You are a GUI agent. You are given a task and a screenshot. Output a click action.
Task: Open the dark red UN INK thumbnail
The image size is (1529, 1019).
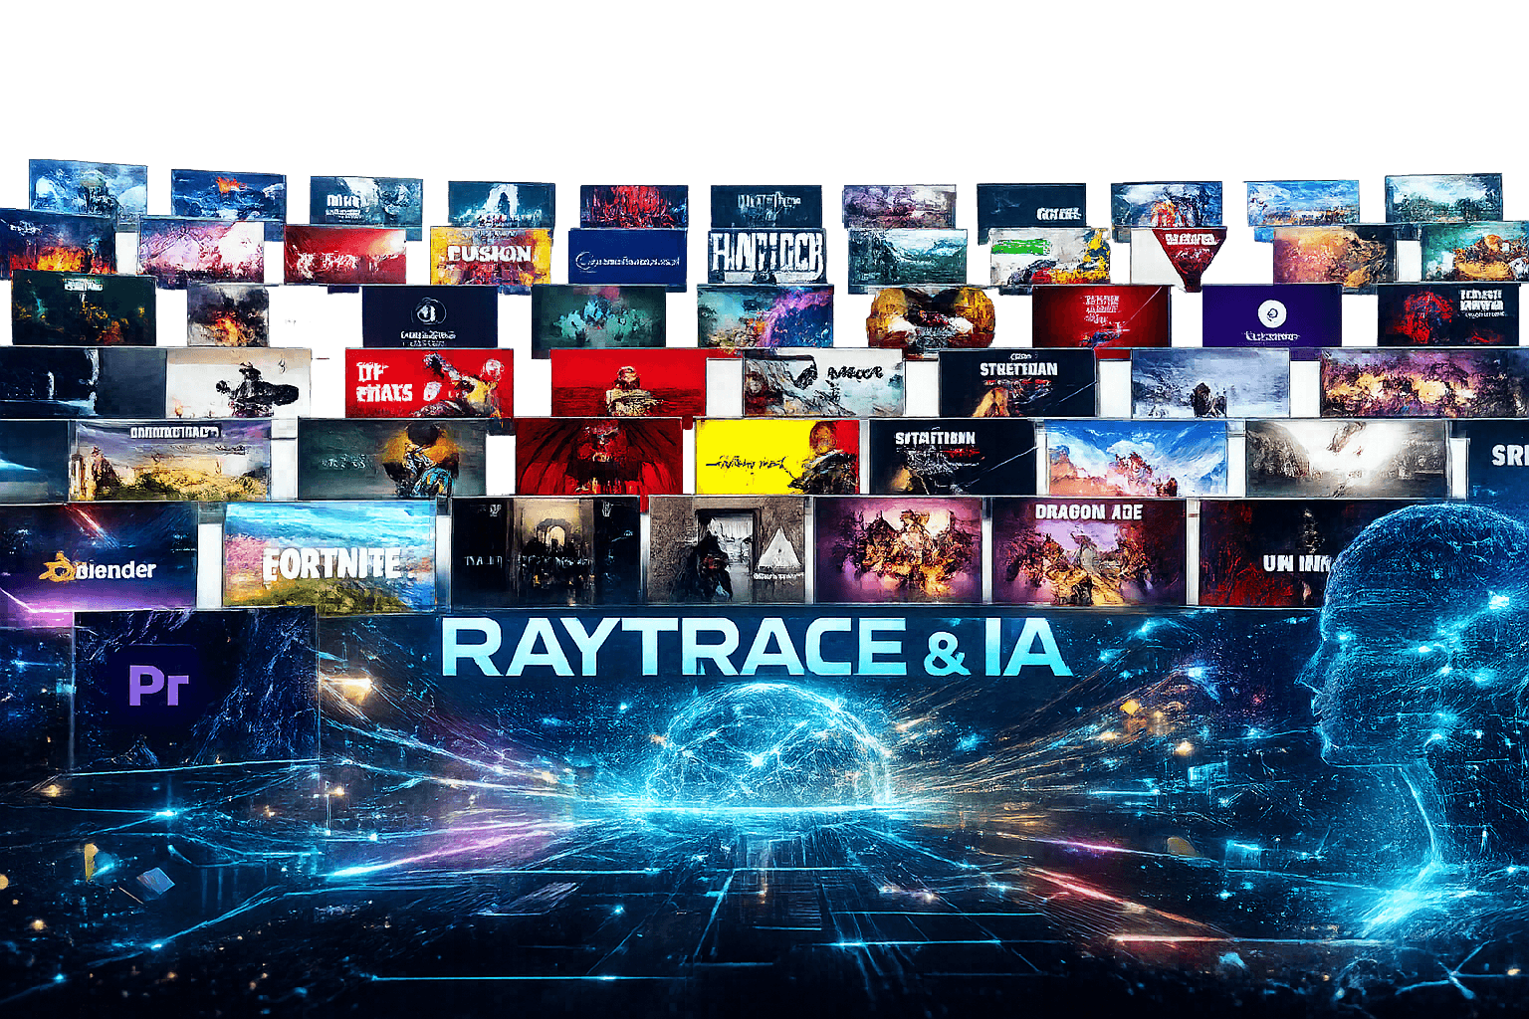pyautogui.click(x=1266, y=553)
